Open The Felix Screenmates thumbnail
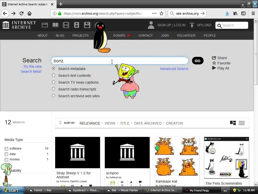258x194 pixels. (227, 158)
